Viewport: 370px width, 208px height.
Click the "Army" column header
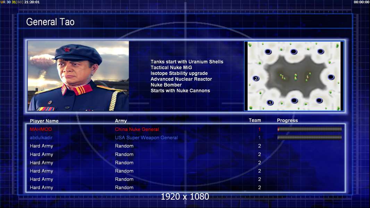pos(121,121)
